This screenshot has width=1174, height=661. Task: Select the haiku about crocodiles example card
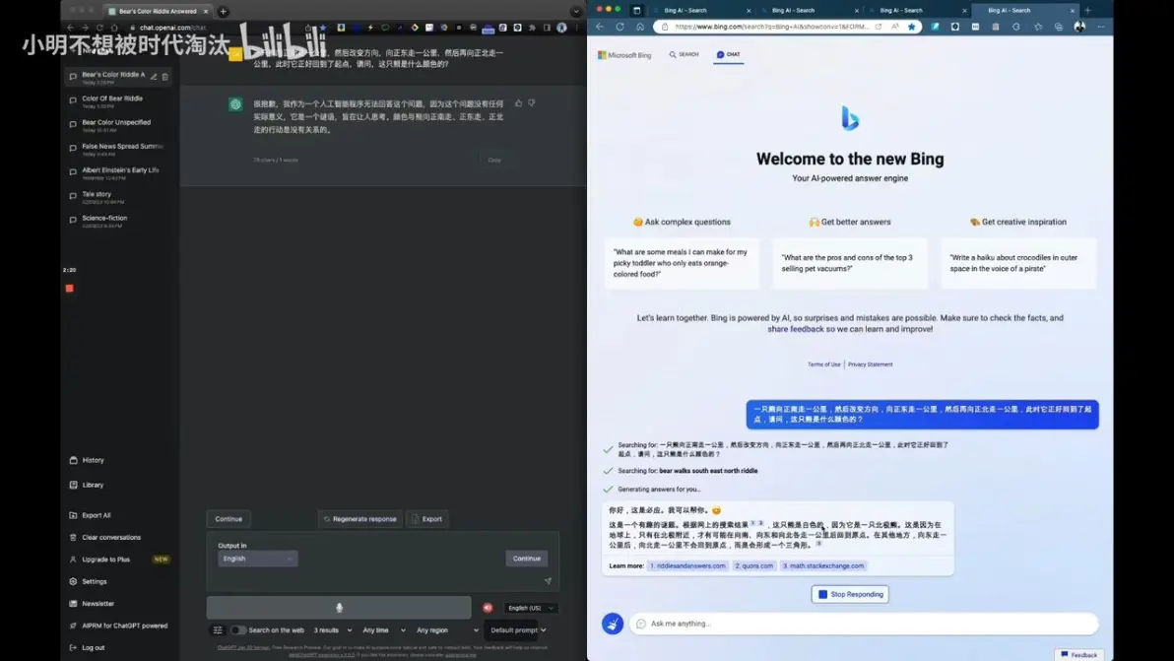1018,263
